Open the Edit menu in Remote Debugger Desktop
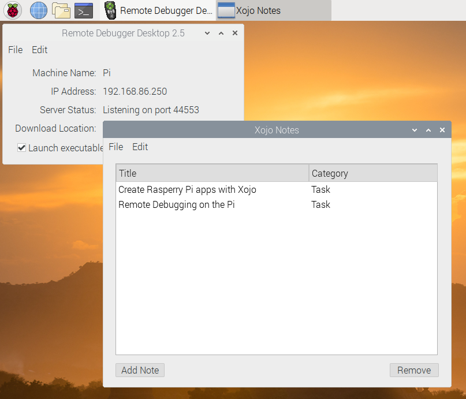This screenshot has height=399, width=466. (x=39, y=50)
